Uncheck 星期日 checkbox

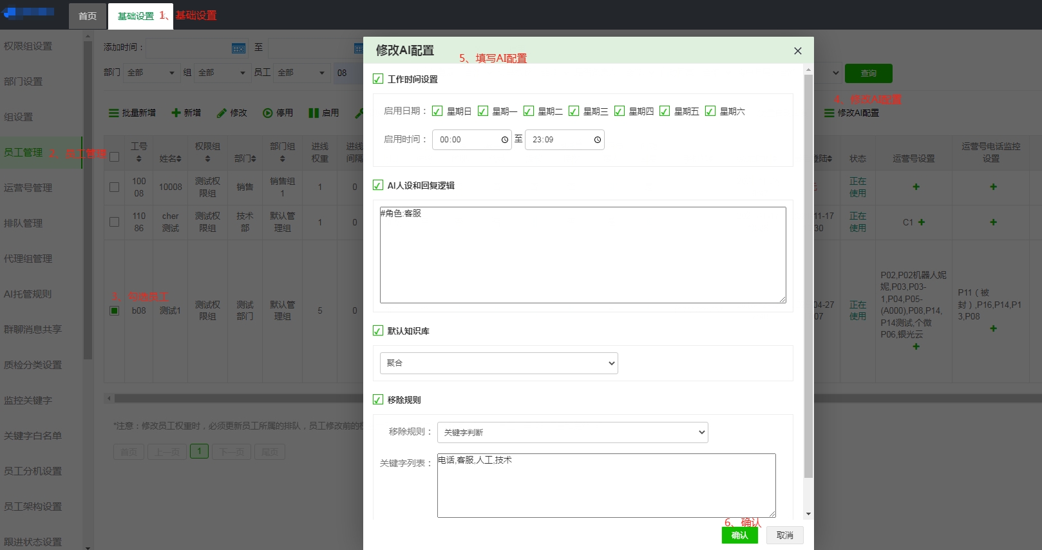click(x=437, y=111)
